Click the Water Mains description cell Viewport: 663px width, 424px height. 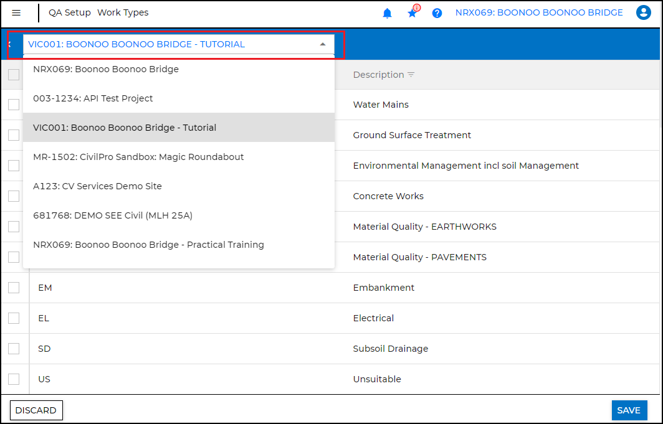coord(381,105)
